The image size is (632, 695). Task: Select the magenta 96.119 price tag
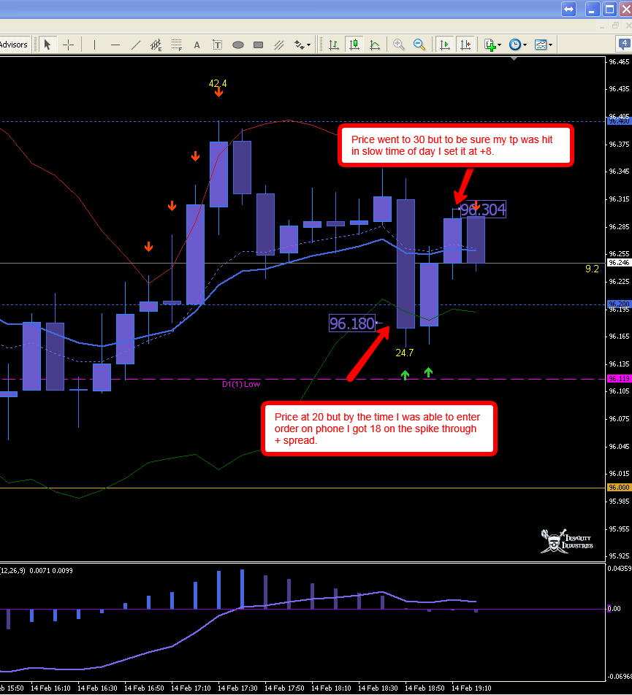click(x=619, y=378)
